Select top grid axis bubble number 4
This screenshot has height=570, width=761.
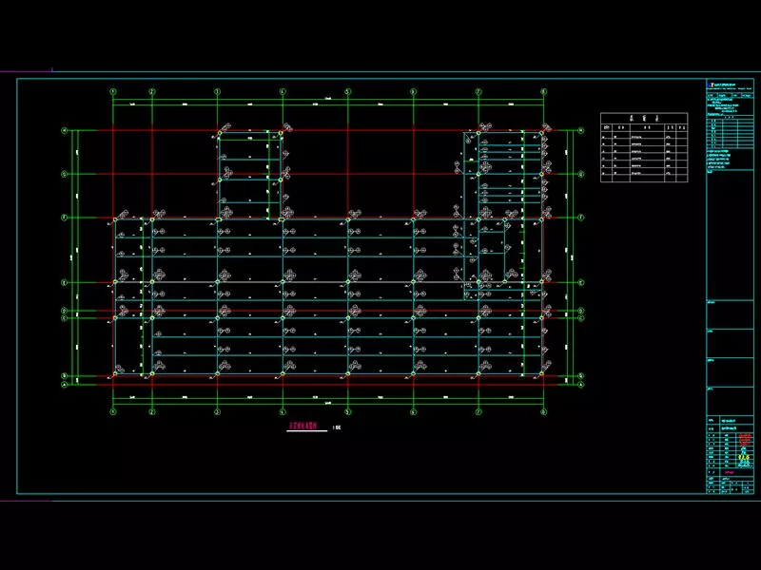click(283, 91)
